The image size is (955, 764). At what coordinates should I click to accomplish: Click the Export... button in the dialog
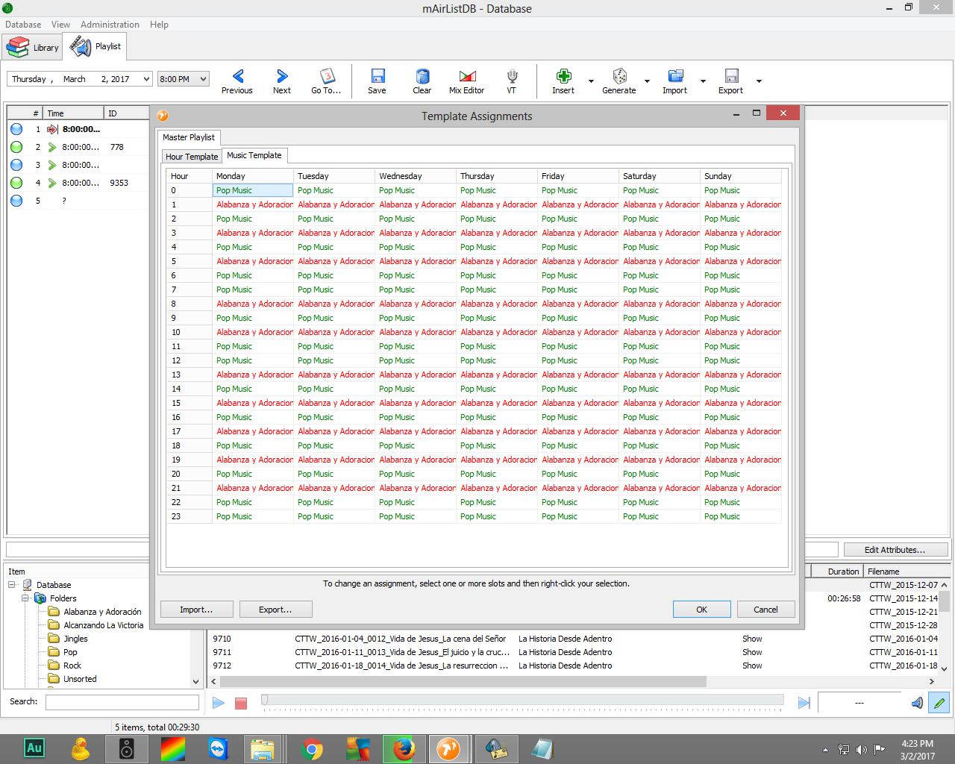click(x=275, y=610)
